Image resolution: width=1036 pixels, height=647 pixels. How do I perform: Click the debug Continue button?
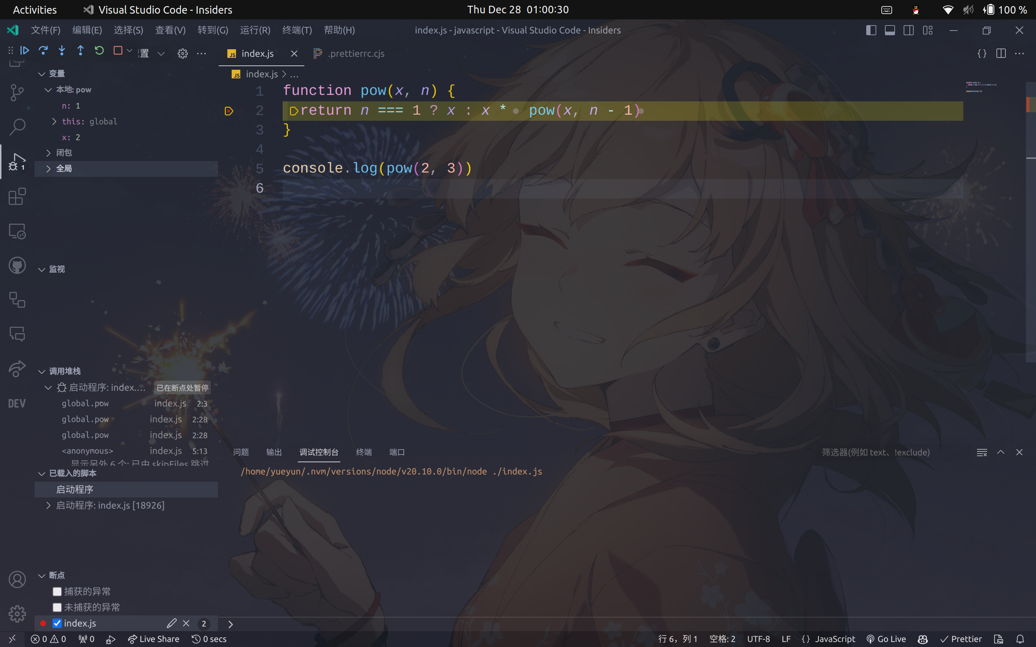pos(24,51)
